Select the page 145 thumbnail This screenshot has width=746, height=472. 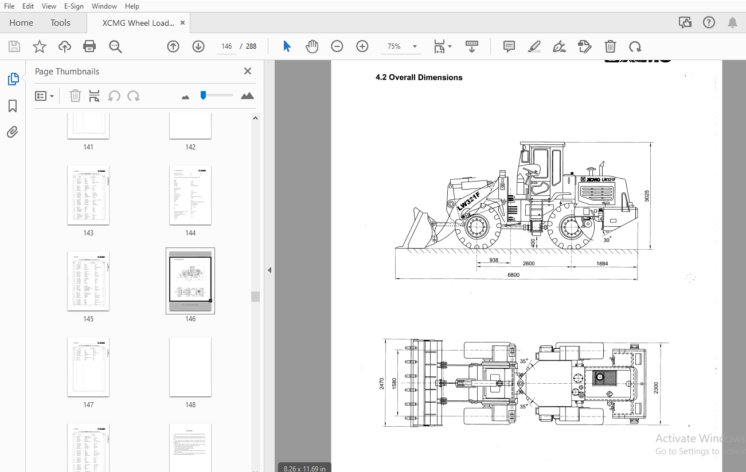[88, 281]
